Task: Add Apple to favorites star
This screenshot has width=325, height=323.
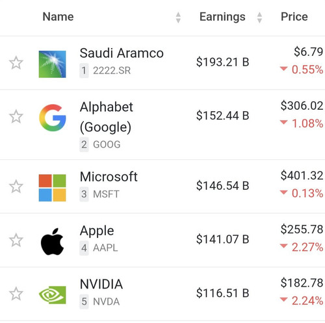Action: click(x=16, y=240)
